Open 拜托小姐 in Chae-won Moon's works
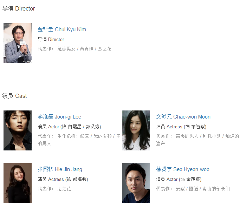The height and width of the screenshot is (209, 240). 212,136
